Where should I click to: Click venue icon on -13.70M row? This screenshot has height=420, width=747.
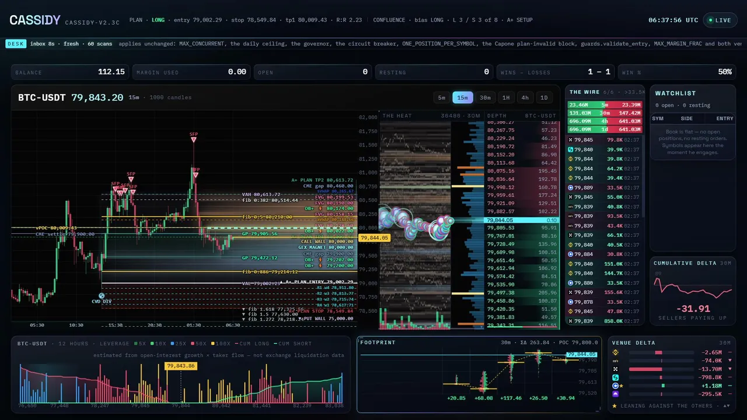pyautogui.click(x=616, y=369)
